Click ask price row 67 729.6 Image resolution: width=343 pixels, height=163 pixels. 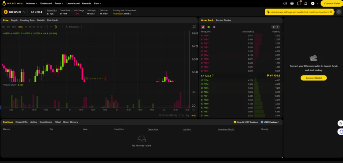point(241,35)
